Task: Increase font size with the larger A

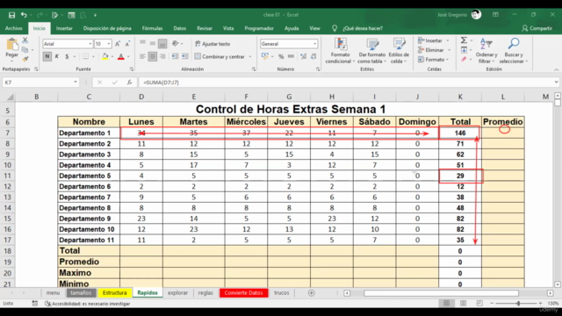Action: [x=118, y=44]
